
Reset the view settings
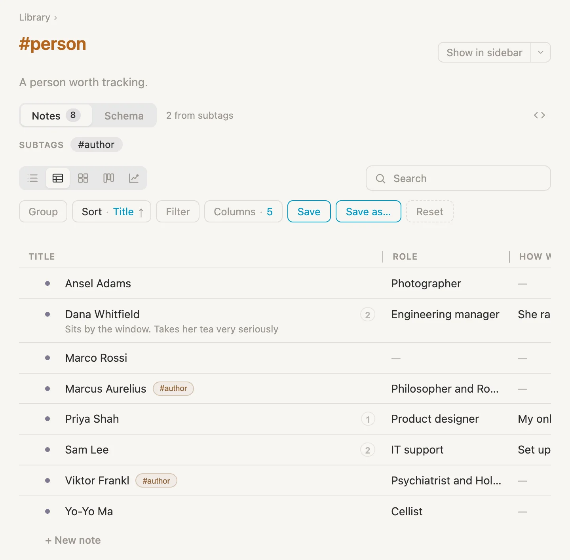point(430,211)
